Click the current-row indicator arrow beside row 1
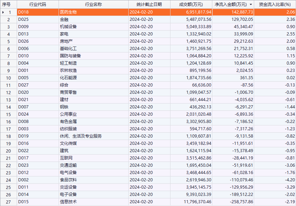This screenshot has height=206, width=296. (3, 12)
